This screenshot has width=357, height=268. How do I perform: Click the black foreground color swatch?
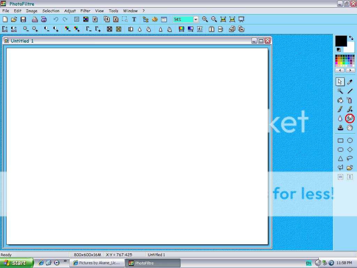coord(341,41)
